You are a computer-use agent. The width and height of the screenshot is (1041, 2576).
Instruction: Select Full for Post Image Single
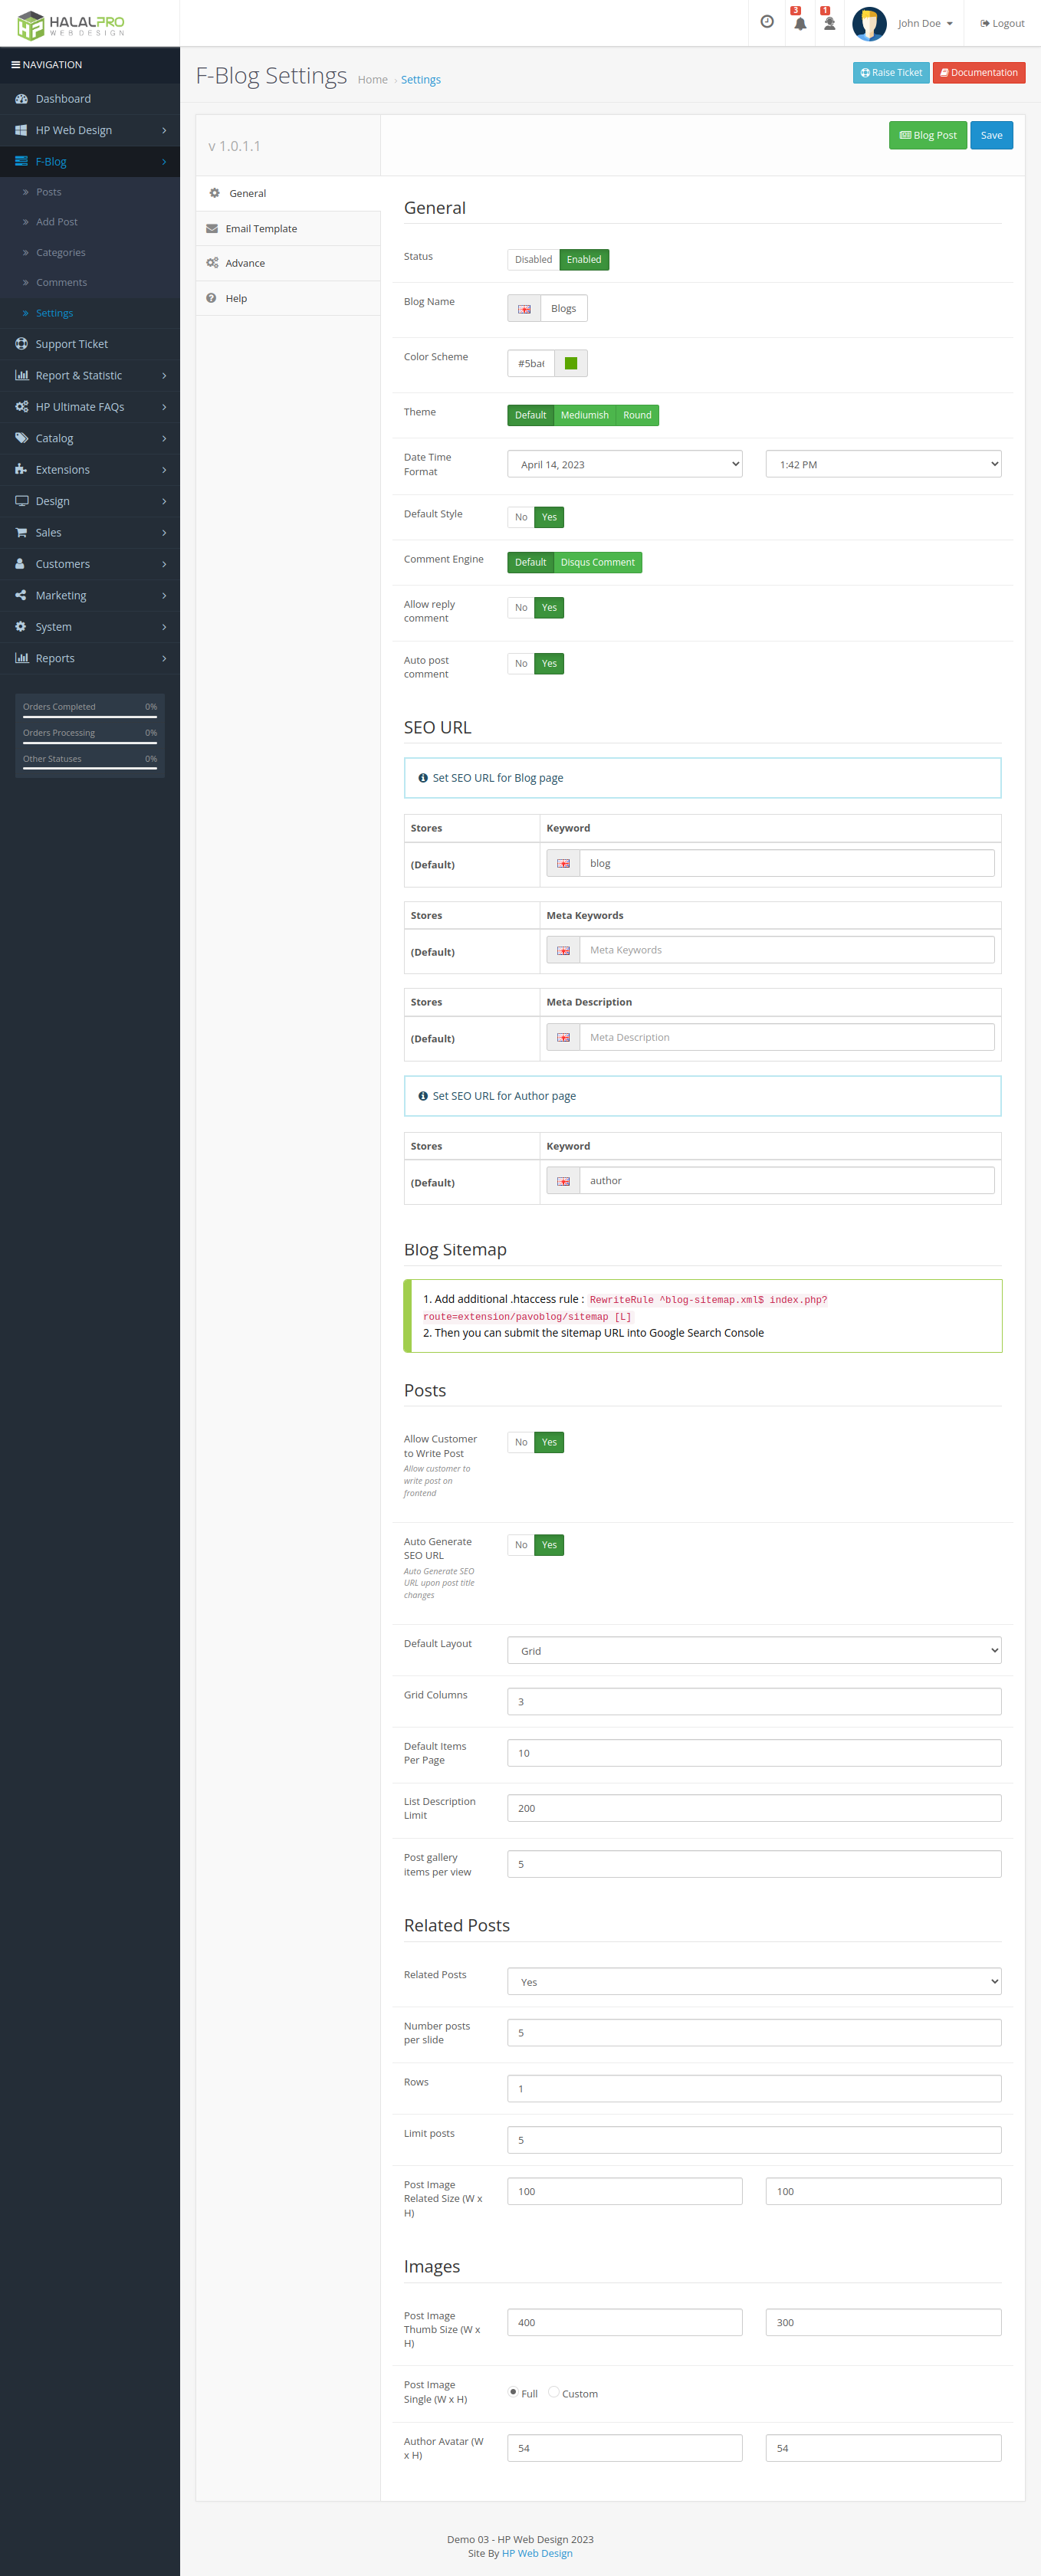click(513, 2392)
